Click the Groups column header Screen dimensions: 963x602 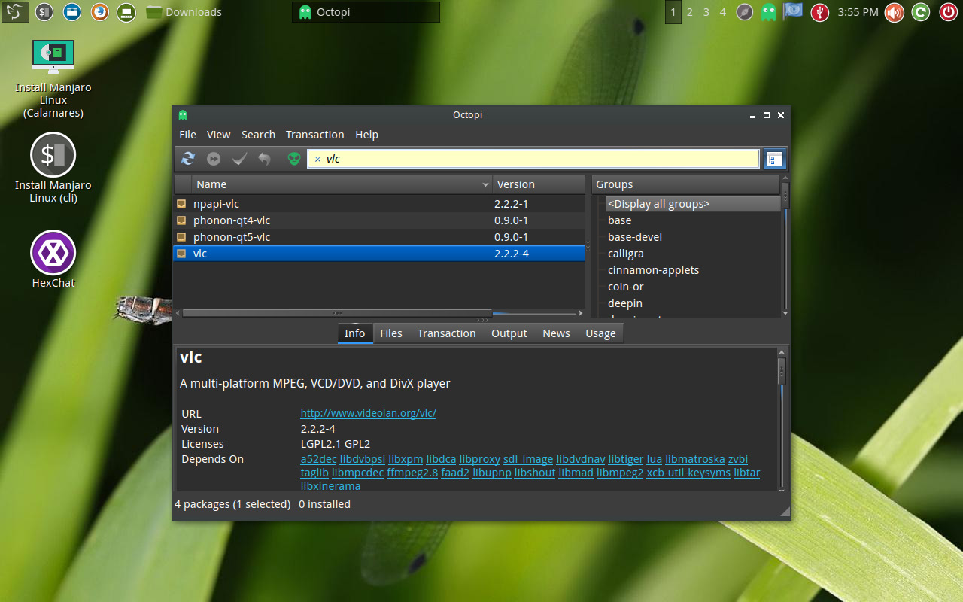tap(685, 184)
